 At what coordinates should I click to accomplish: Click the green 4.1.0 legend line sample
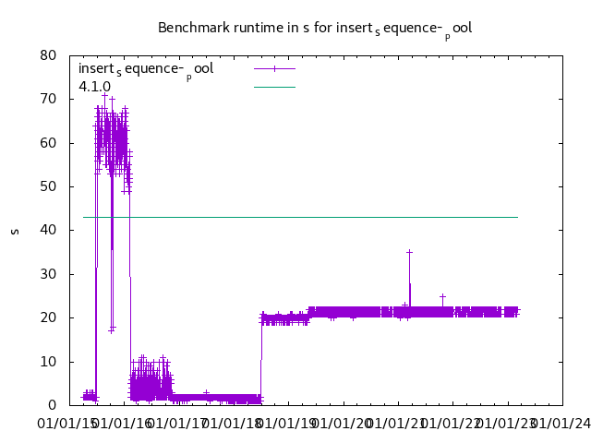click(x=274, y=87)
